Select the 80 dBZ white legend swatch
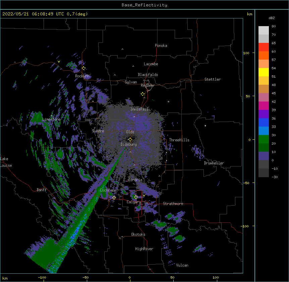The width and height of the screenshot is (289, 282). [264, 30]
